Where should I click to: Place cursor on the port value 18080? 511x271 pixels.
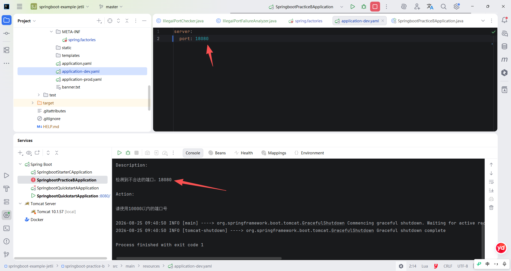(x=202, y=39)
